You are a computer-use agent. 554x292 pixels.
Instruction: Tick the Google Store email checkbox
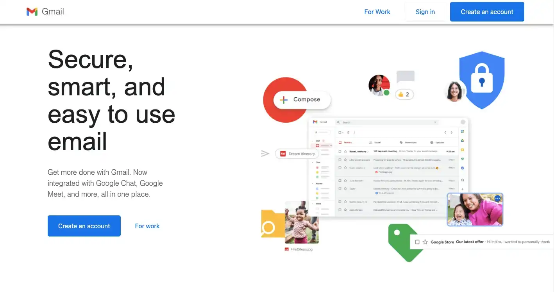click(x=417, y=242)
